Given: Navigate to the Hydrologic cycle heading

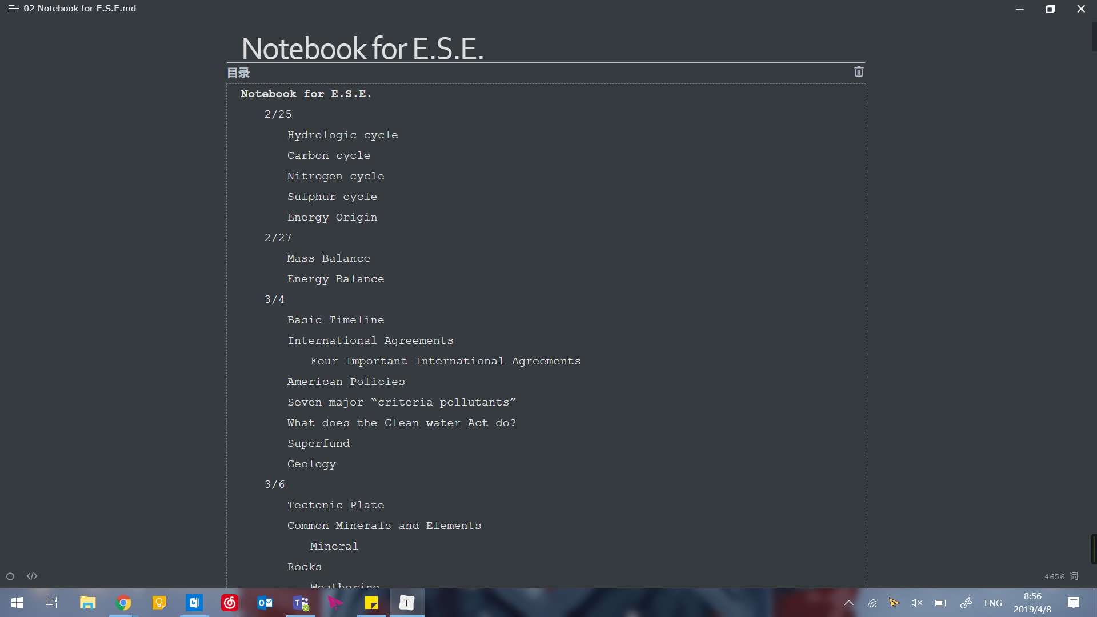Looking at the screenshot, I should coord(342,135).
